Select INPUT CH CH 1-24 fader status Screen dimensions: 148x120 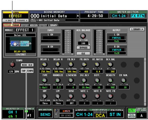click(84, 114)
